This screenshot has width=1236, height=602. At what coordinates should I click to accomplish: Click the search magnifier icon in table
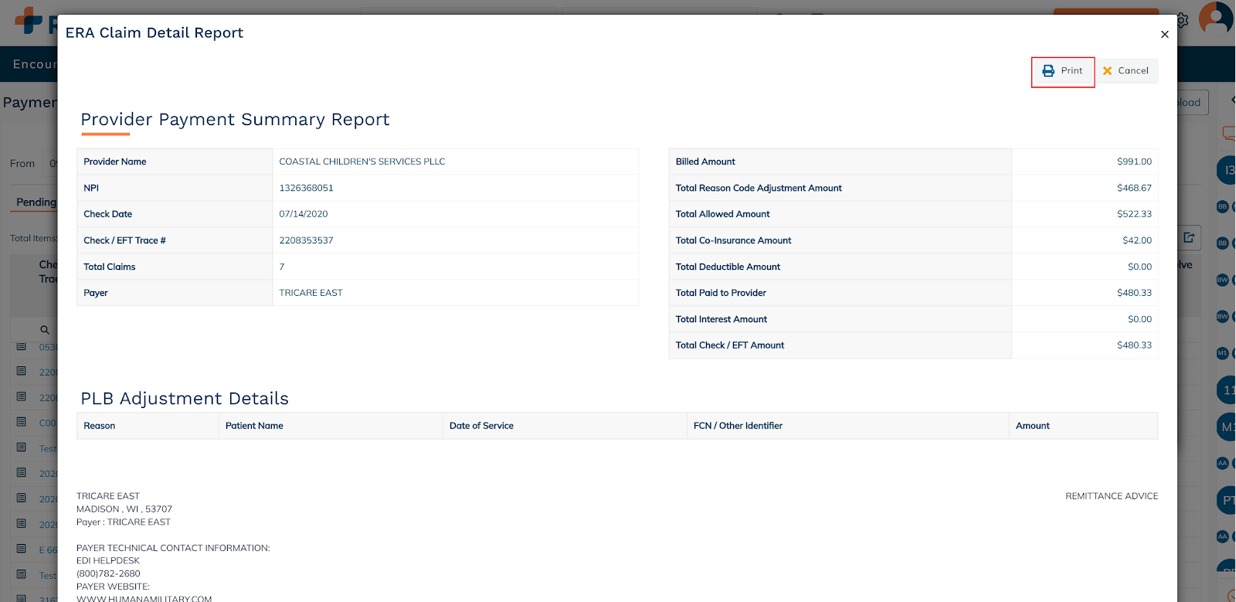point(45,330)
